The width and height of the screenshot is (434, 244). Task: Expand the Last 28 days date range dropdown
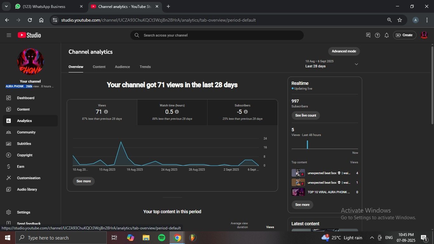pyautogui.click(x=356, y=64)
